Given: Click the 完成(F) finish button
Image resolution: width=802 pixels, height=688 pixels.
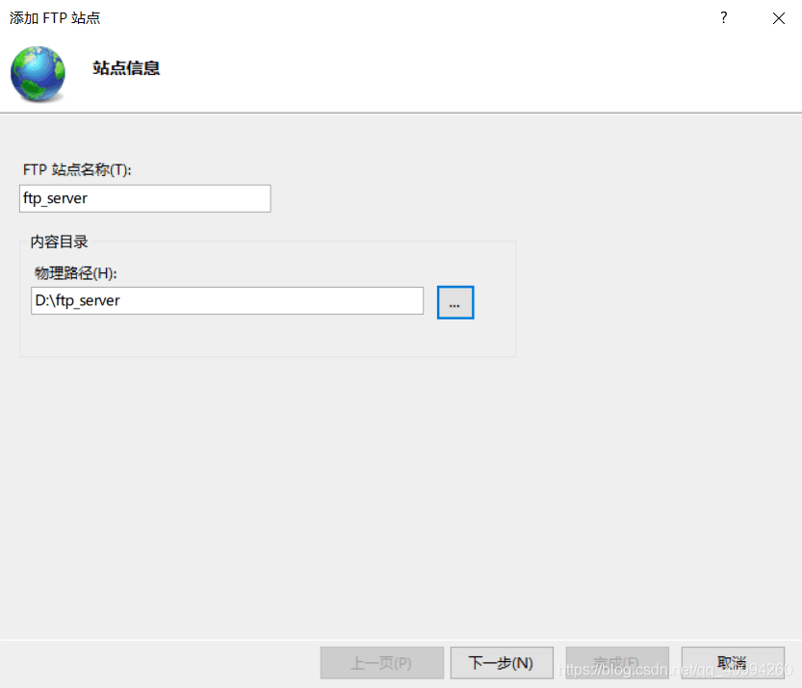Looking at the screenshot, I should coord(617,663).
